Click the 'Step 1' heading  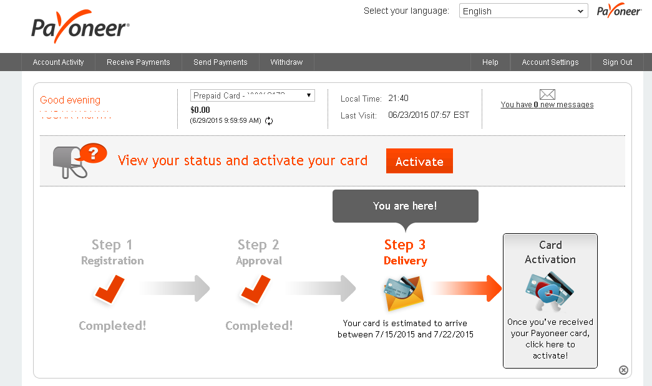pyautogui.click(x=112, y=244)
